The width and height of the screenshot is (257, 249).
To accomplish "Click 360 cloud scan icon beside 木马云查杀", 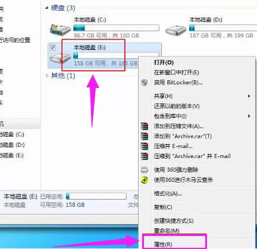I will (145, 180).
